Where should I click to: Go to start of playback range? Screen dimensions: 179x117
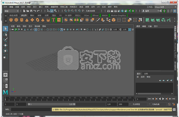click(x=149, y=99)
